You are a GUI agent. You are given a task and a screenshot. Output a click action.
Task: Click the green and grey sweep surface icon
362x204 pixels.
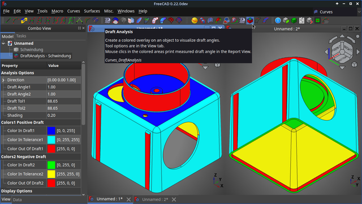[x=147, y=20]
